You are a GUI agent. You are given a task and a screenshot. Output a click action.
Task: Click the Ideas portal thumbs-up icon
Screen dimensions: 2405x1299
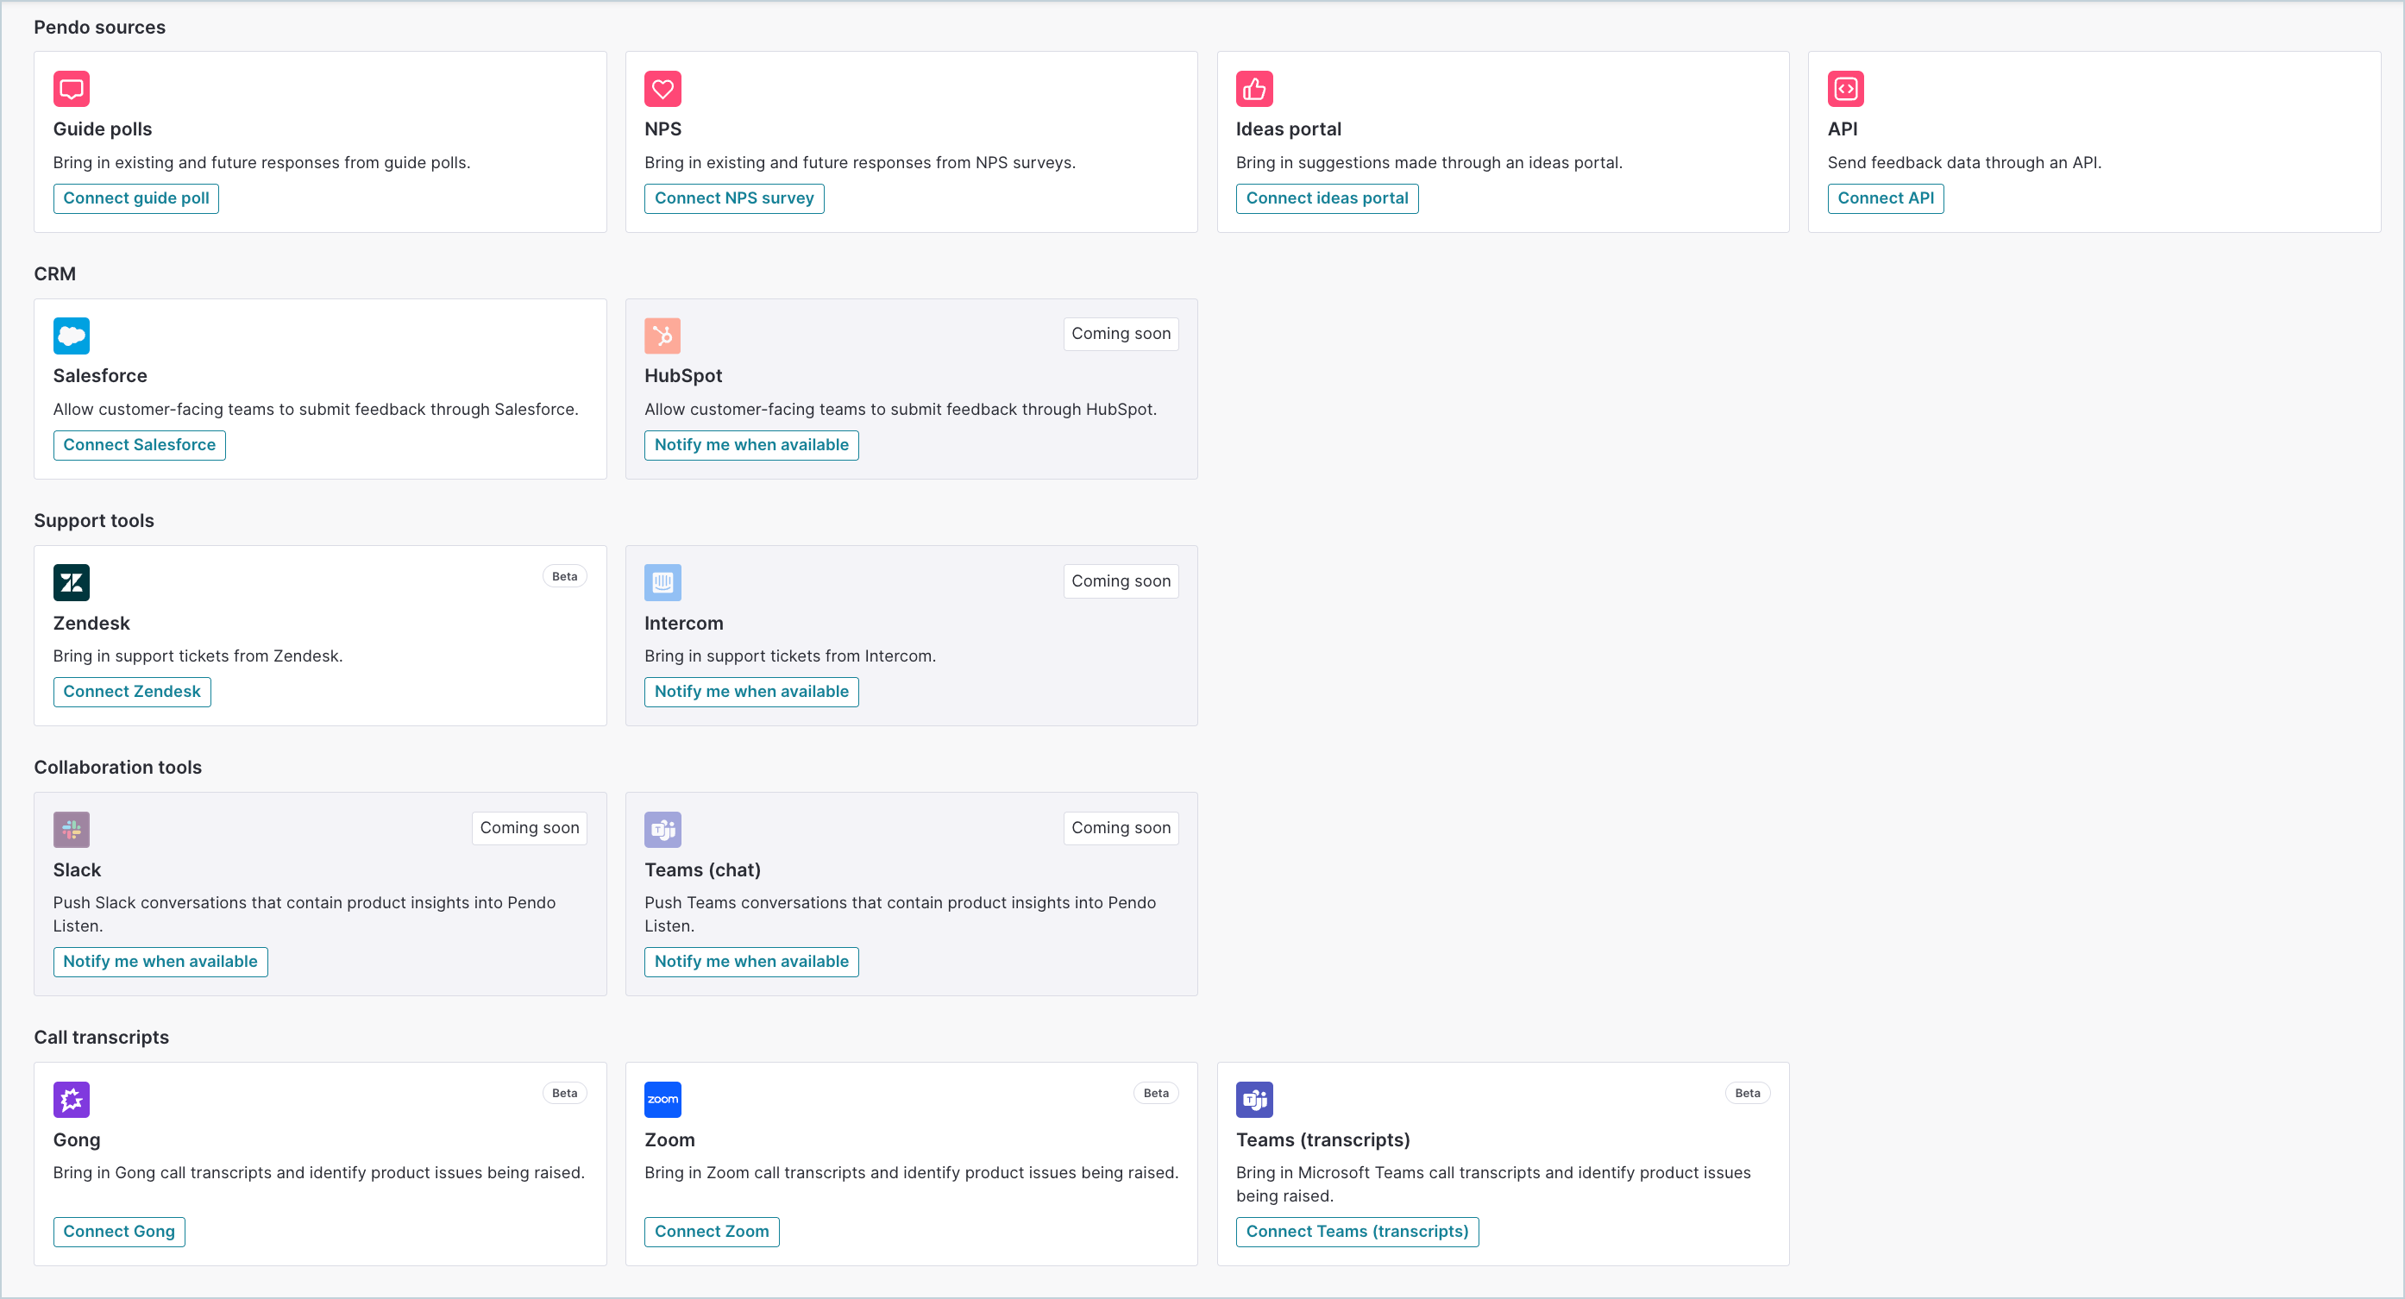click(1254, 89)
